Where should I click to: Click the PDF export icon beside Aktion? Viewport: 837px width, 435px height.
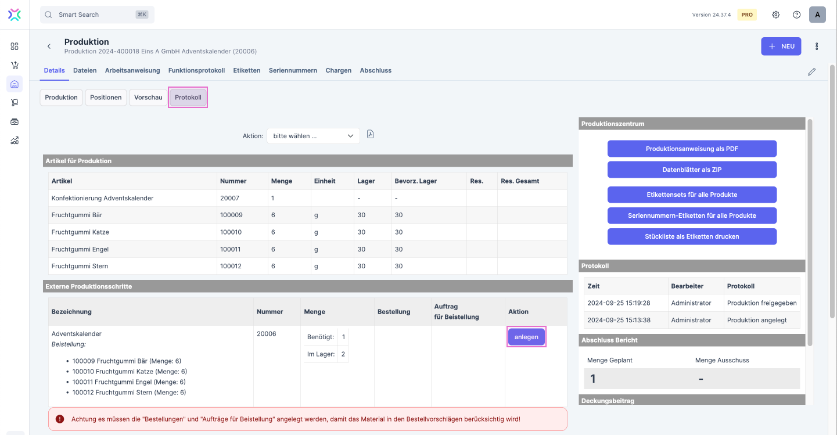[371, 134]
